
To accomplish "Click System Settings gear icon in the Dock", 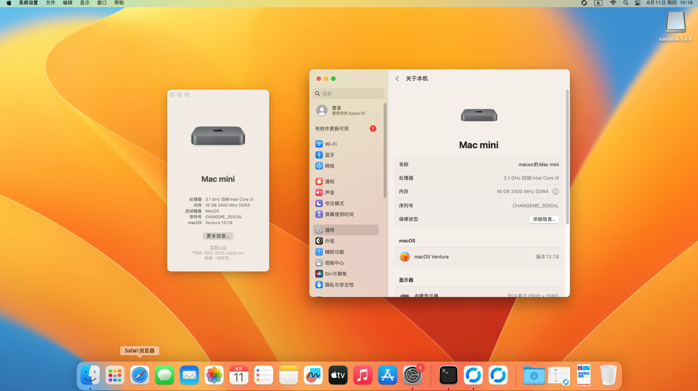I will (413, 375).
